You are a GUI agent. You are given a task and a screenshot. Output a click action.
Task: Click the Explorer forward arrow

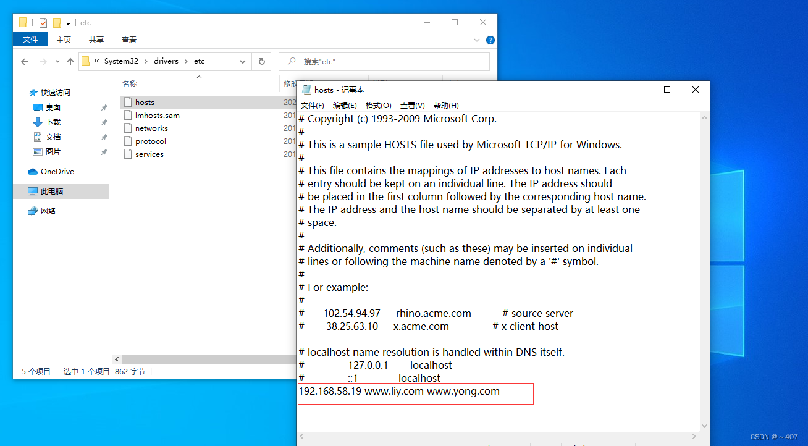[43, 62]
